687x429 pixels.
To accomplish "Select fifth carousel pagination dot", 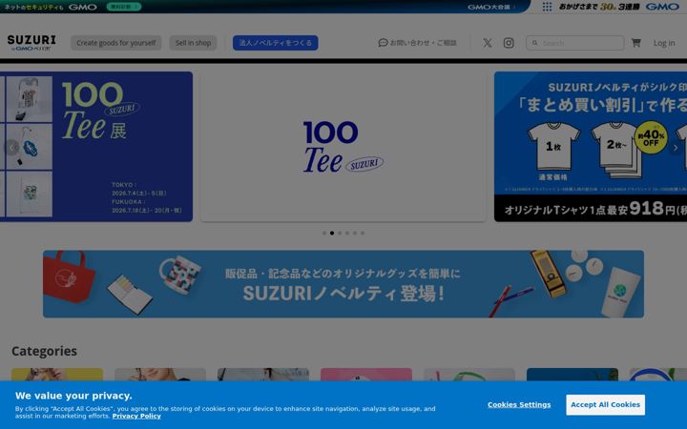I will pos(355,233).
